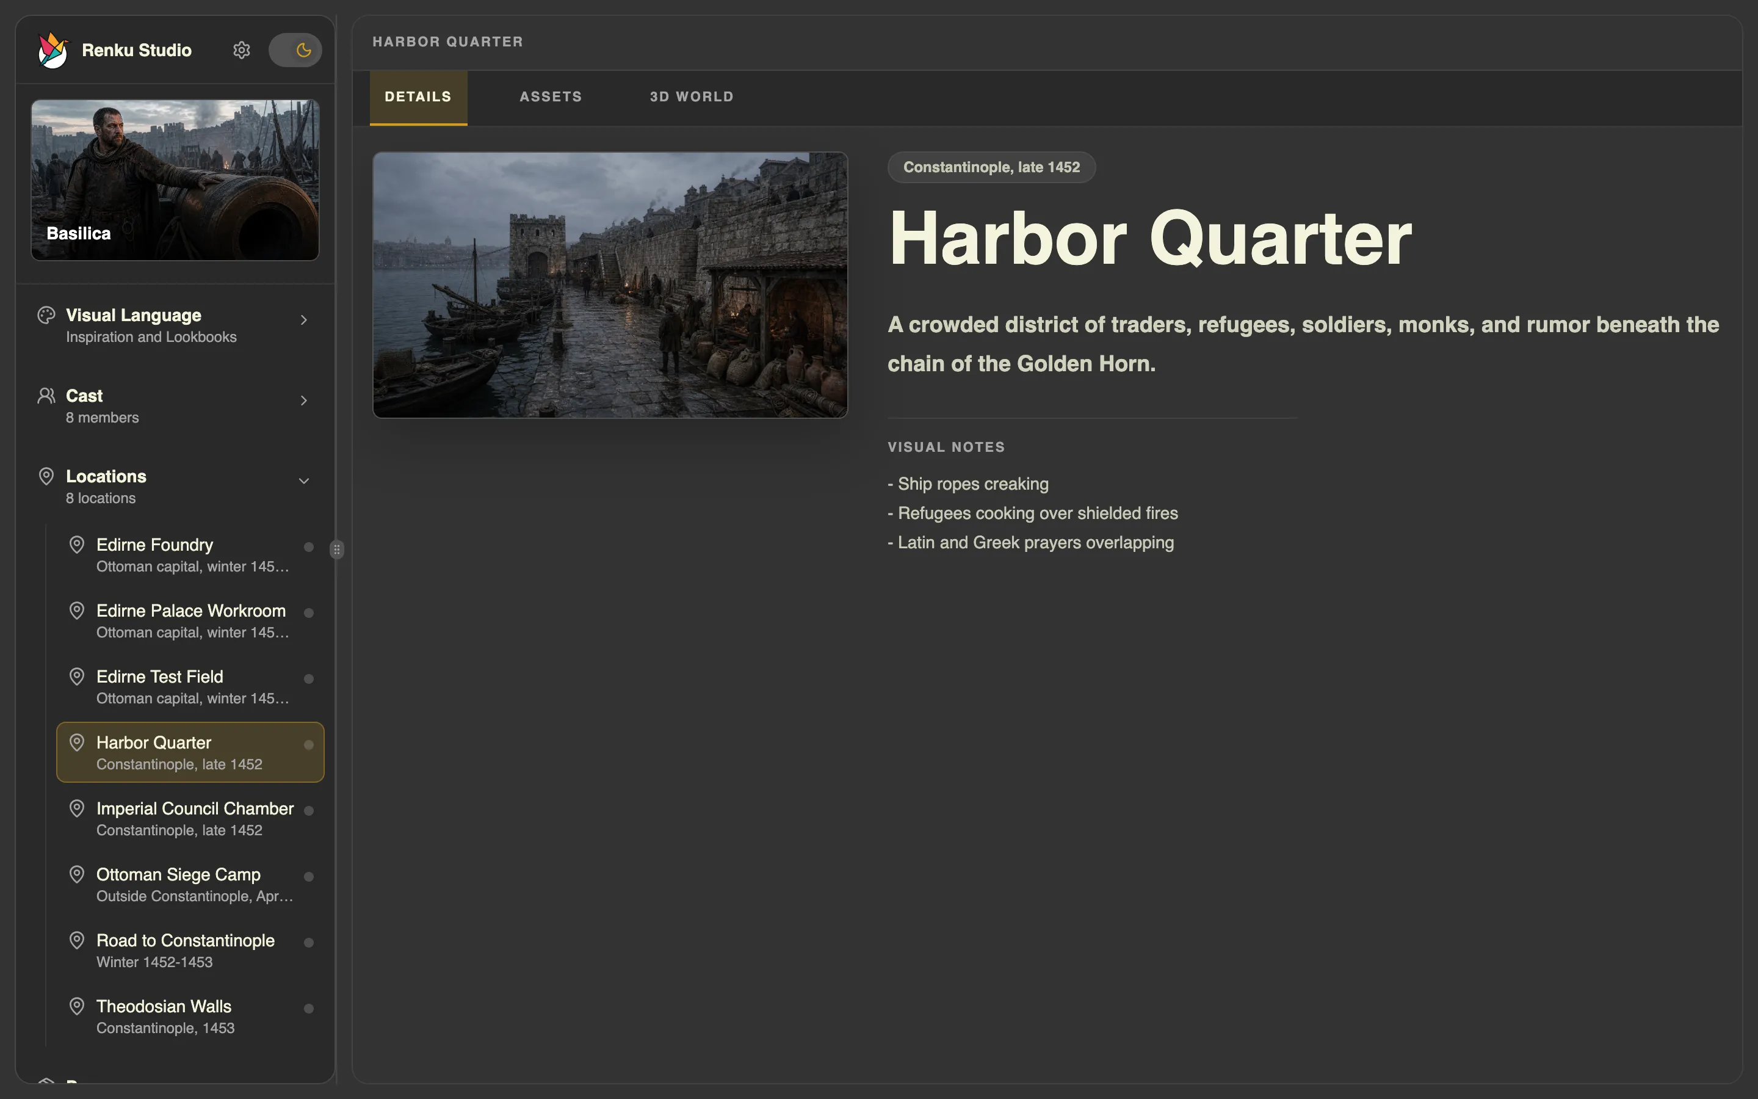Click the Theodosian Walls pin icon
Image resolution: width=1758 pixels, height=1099 pixels.
coord(76,1007)
